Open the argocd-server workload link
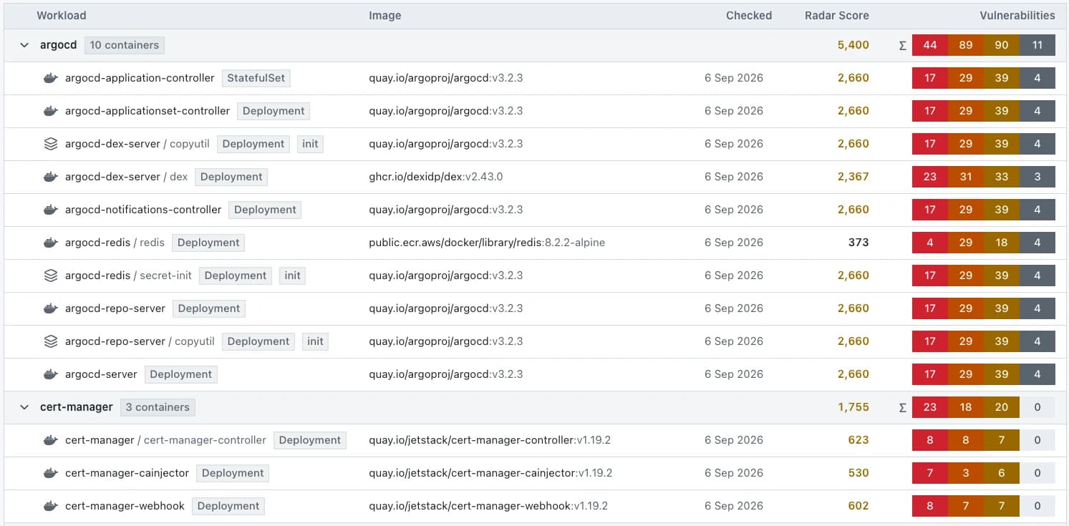 pos(101,374)
